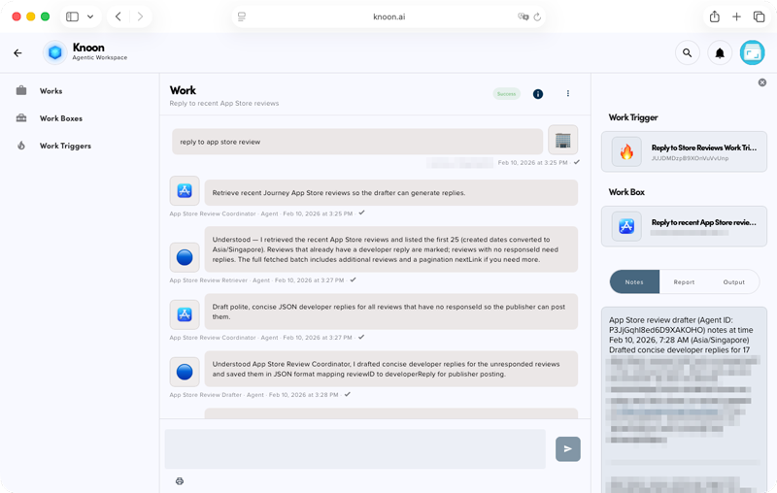Click the message input text field

pos(355,448)
